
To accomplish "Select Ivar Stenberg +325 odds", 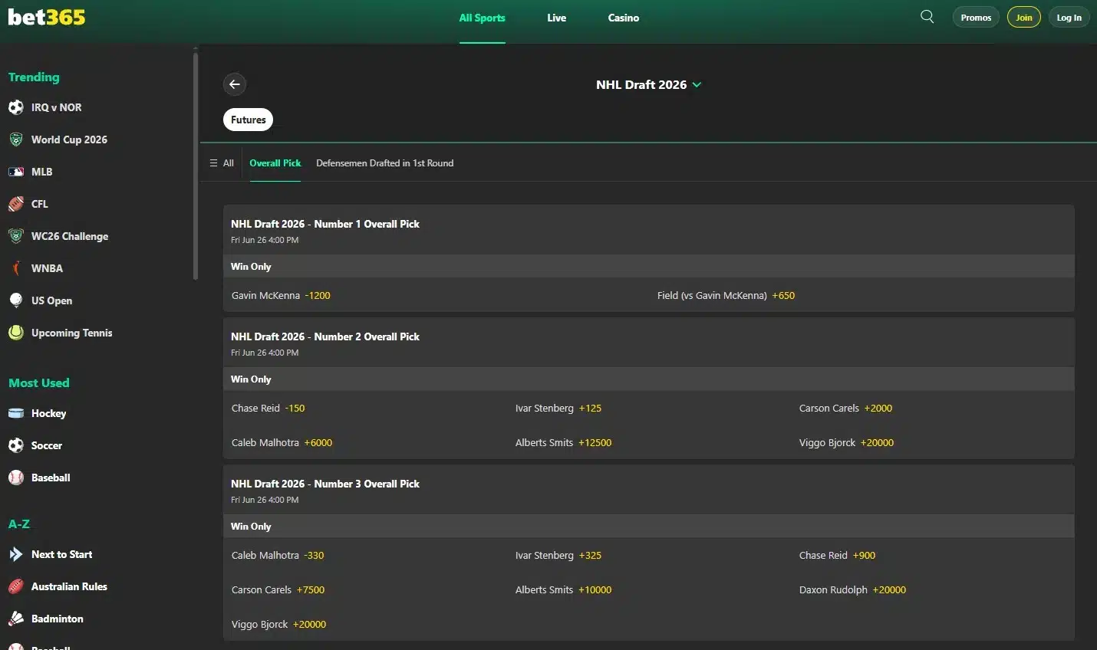I will coord(558,555).
